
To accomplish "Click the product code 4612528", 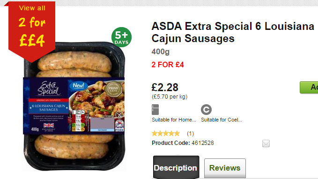I will [203, 143].
